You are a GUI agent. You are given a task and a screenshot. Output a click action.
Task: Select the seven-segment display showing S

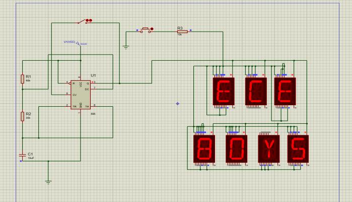[x=298, y=149]
